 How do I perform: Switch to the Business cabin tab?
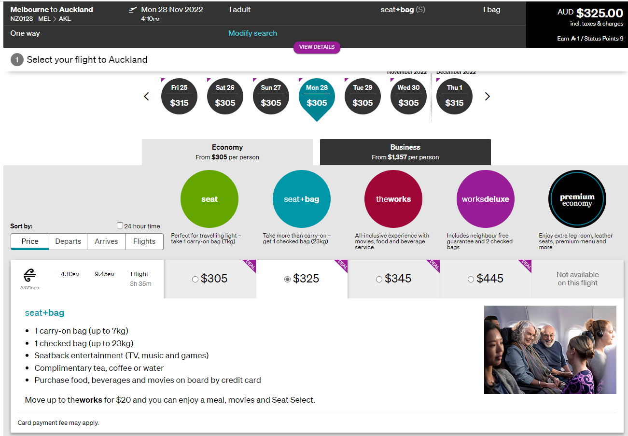point(405,152)
